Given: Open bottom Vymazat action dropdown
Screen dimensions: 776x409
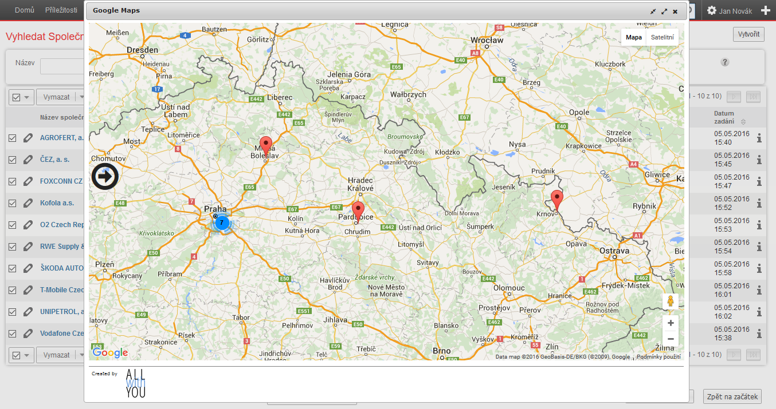Looking at the screenshot, I should 80,355.
